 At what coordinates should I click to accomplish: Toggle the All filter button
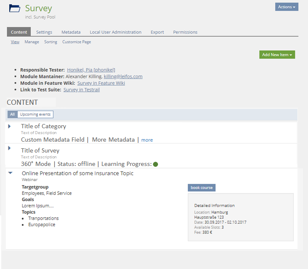(x=13, y=114)
